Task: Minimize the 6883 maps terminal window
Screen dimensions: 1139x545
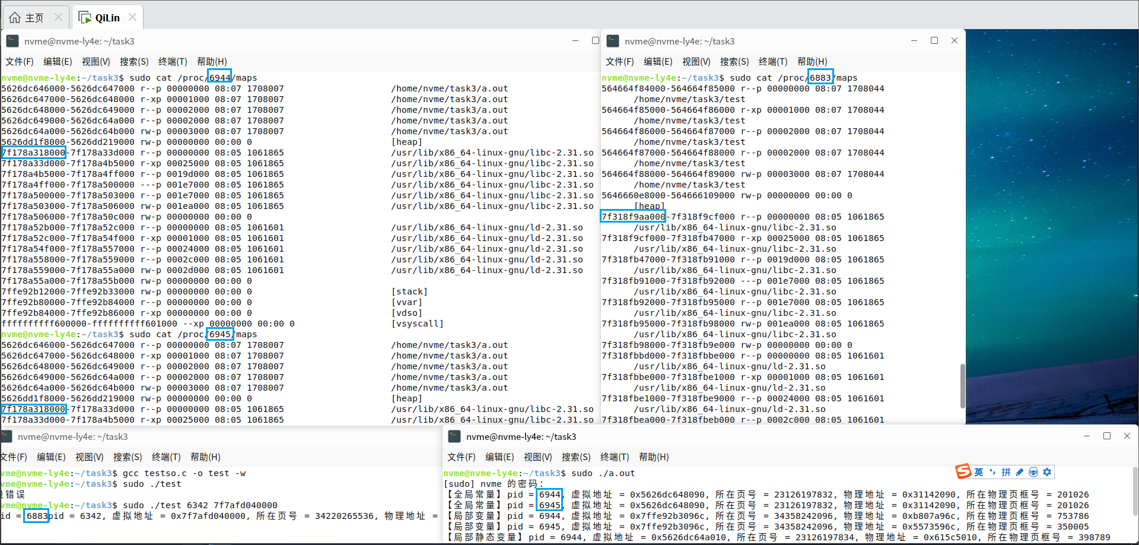Action: point(914,40)
